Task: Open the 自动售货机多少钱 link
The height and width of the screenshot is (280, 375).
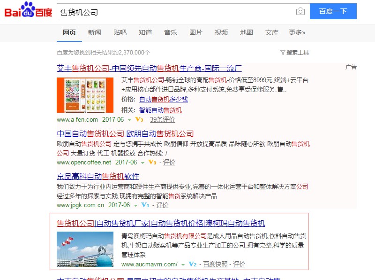Action: tap(164, 99)
